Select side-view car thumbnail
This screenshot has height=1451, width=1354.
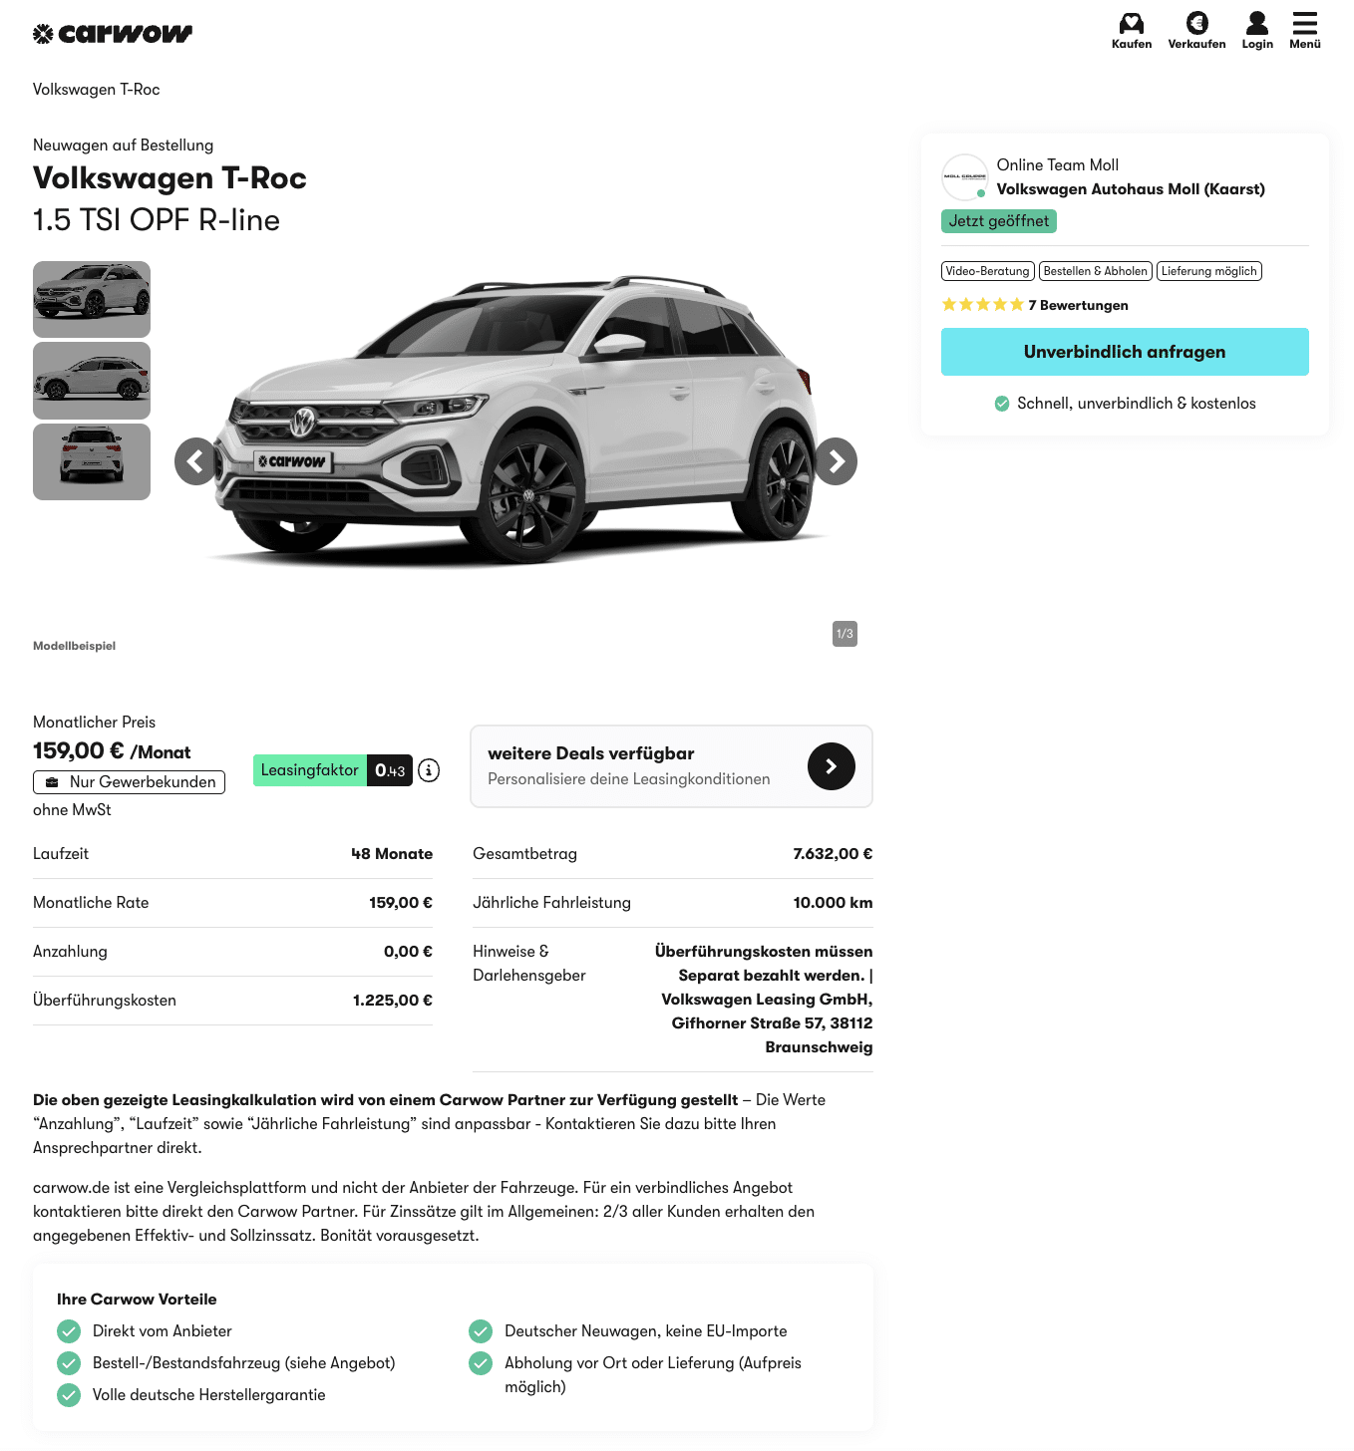click(x=92, y=381)
